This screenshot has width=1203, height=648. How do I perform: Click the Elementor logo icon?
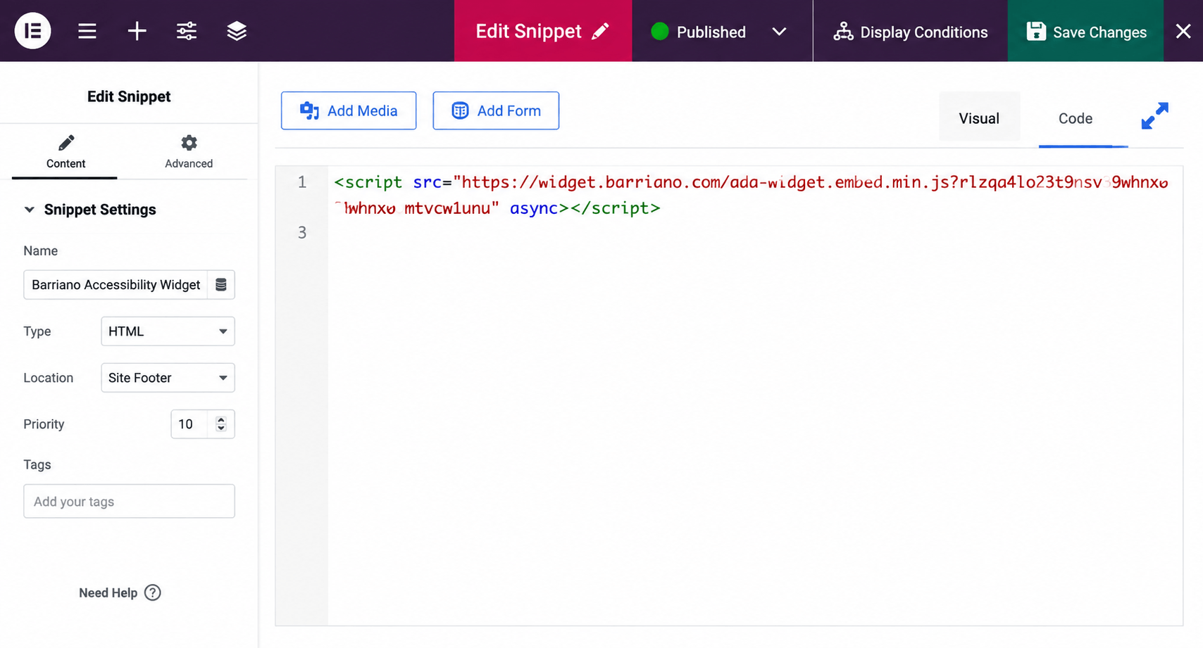pos(33,31)
